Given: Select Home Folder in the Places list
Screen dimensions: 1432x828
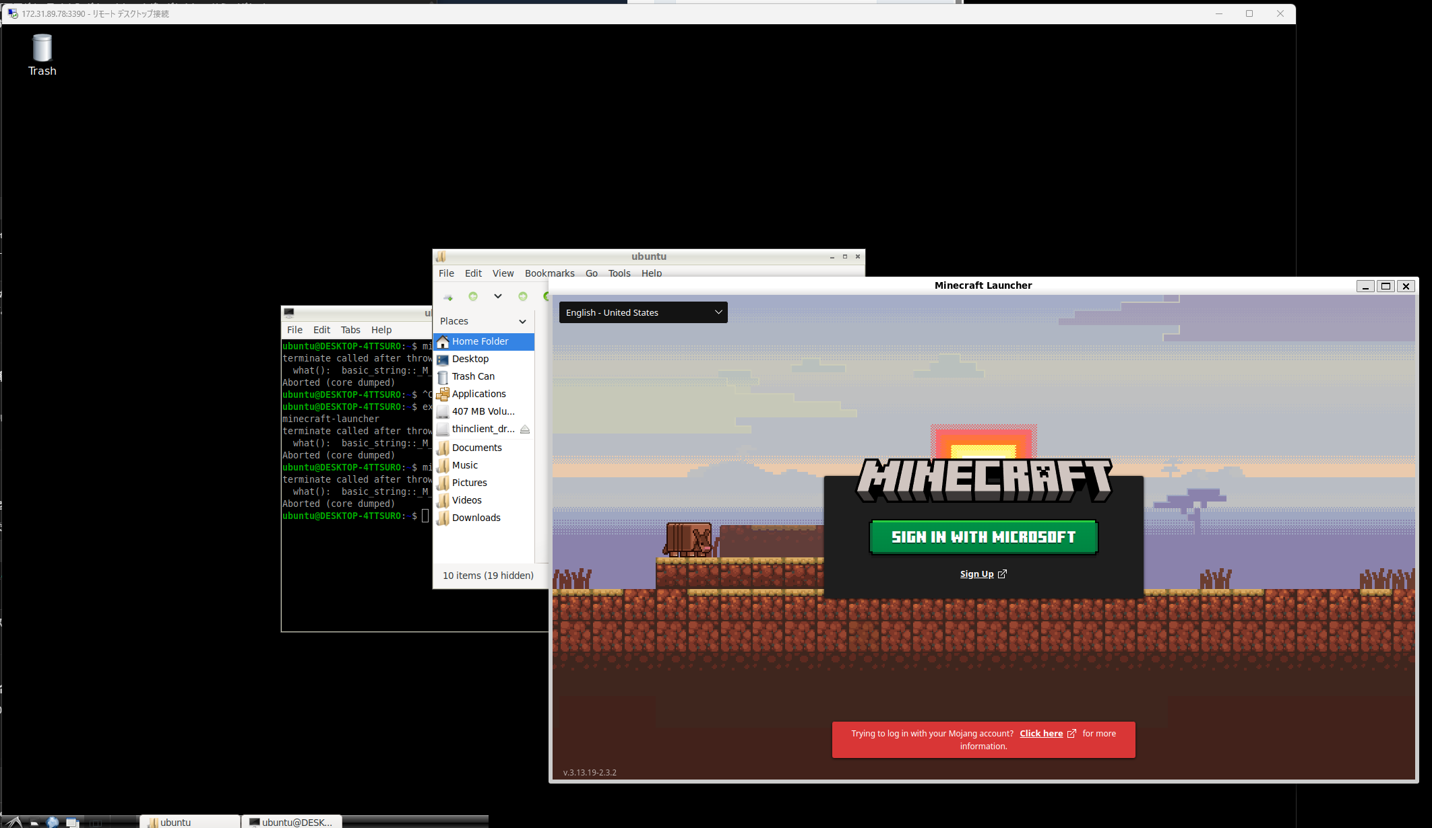Looking at the screenshot, I should coord(485,341).
